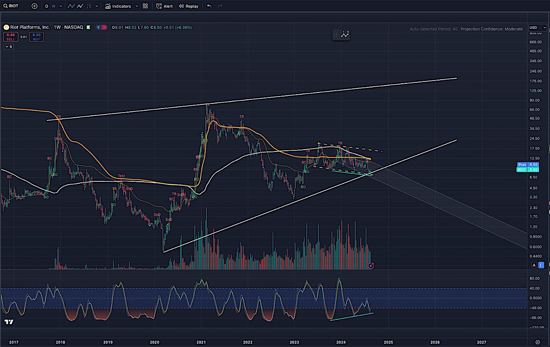
Task: Expand the favorite indicators dropdown arrow
Action: (x=137, y=6)
